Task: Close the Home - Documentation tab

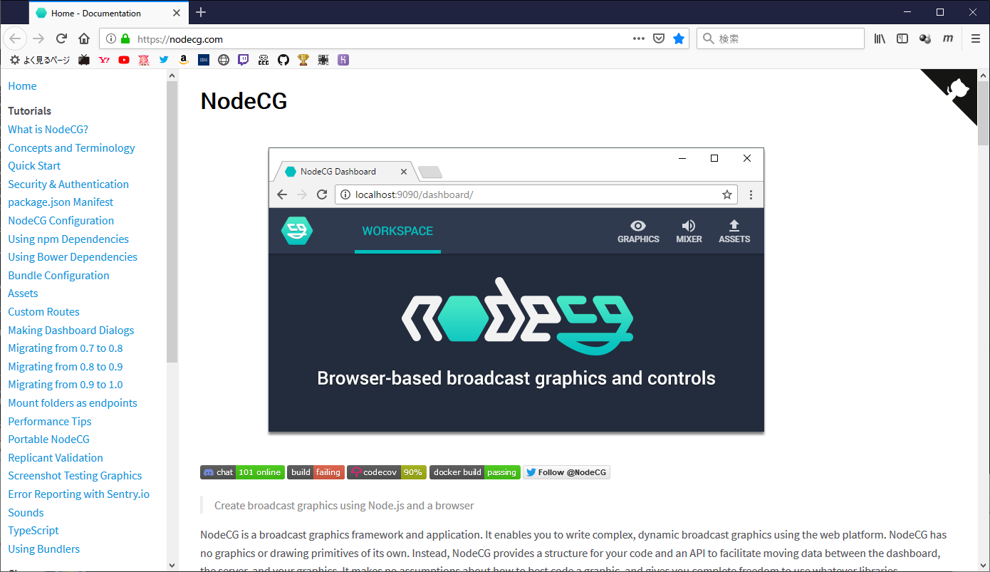Action: pyautogui.click(x=176, y=13)
